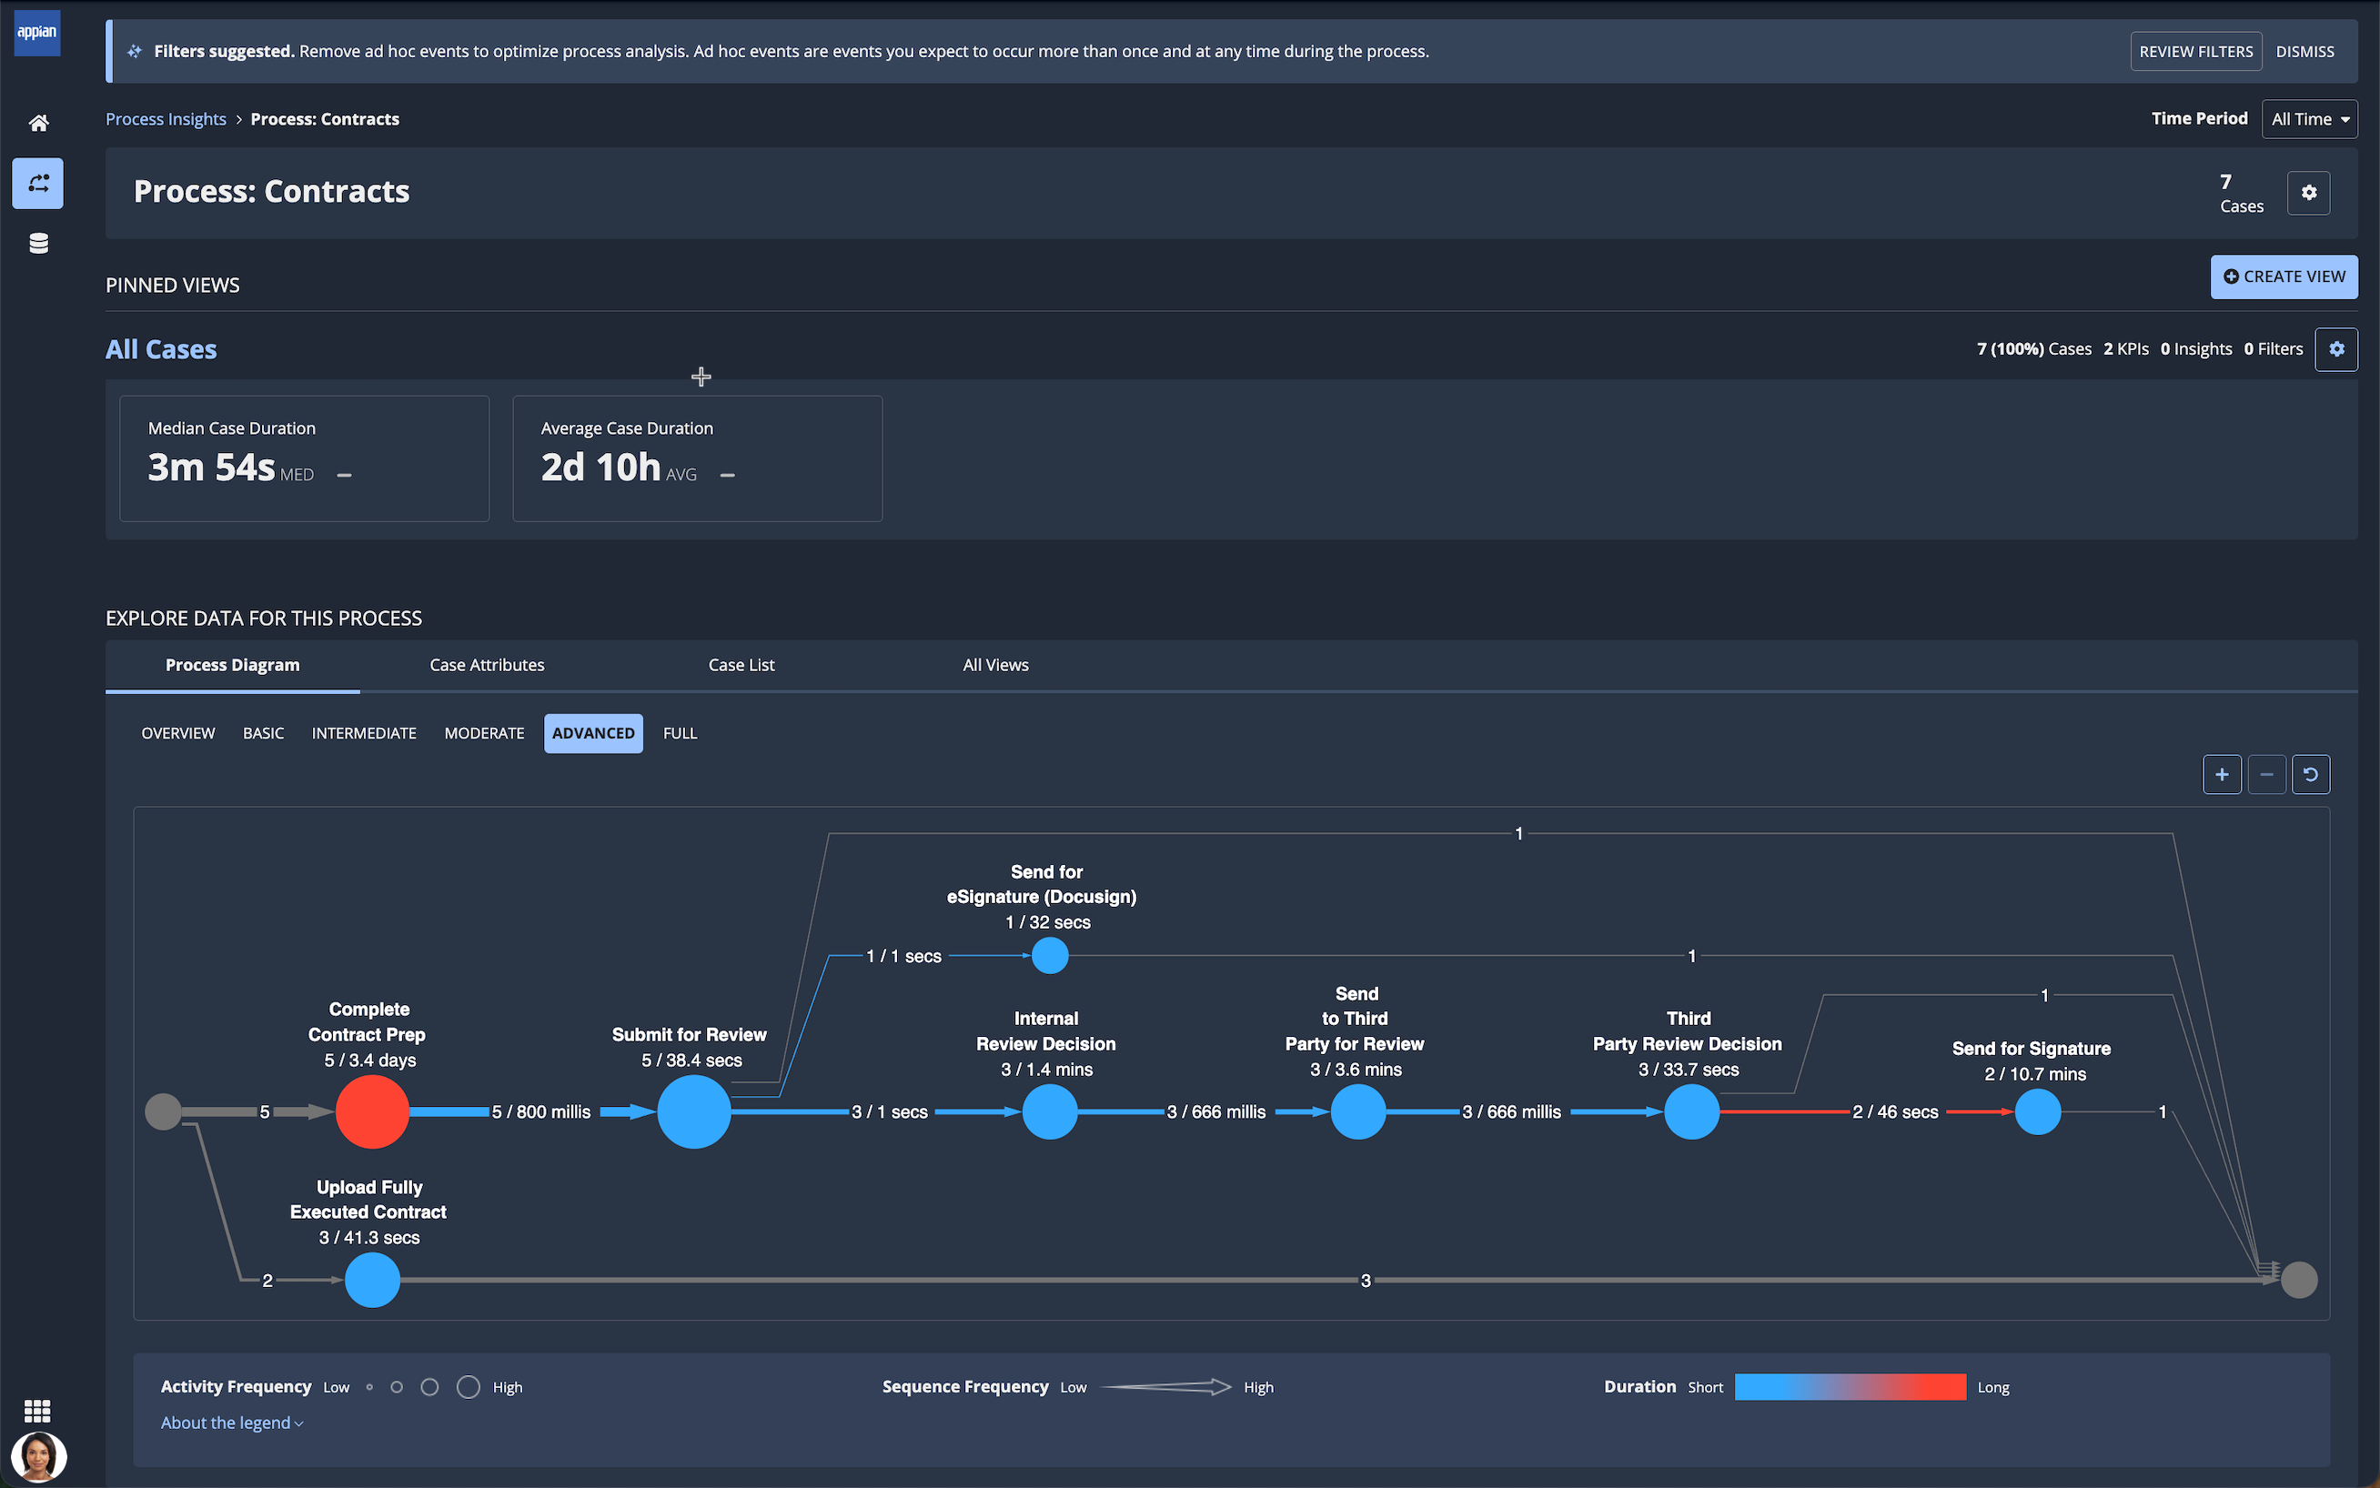The image size is (2380, 1488).
Task: Open the apps grid navigation icon
Action: [37, 1412]
